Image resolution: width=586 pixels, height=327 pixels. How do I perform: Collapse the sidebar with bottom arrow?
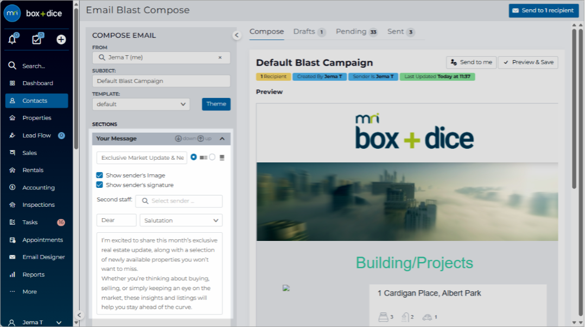(x=79, y=315)
